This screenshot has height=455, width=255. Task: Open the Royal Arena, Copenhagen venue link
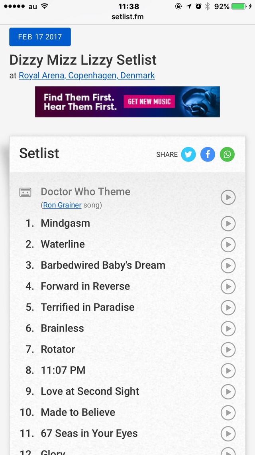click(86, 75)
